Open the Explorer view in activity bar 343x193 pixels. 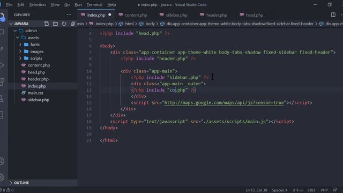[x=2, y=17]
